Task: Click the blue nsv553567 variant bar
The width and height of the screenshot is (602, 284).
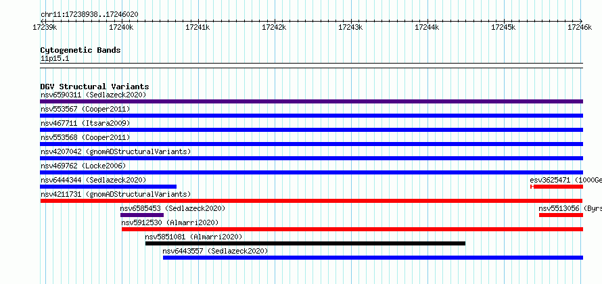Action: click(x=311, y=116)
